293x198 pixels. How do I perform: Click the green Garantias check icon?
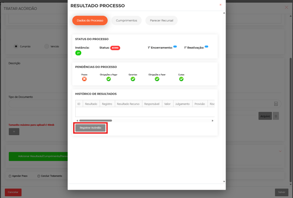pyautogui.click(x=133, y=79)
